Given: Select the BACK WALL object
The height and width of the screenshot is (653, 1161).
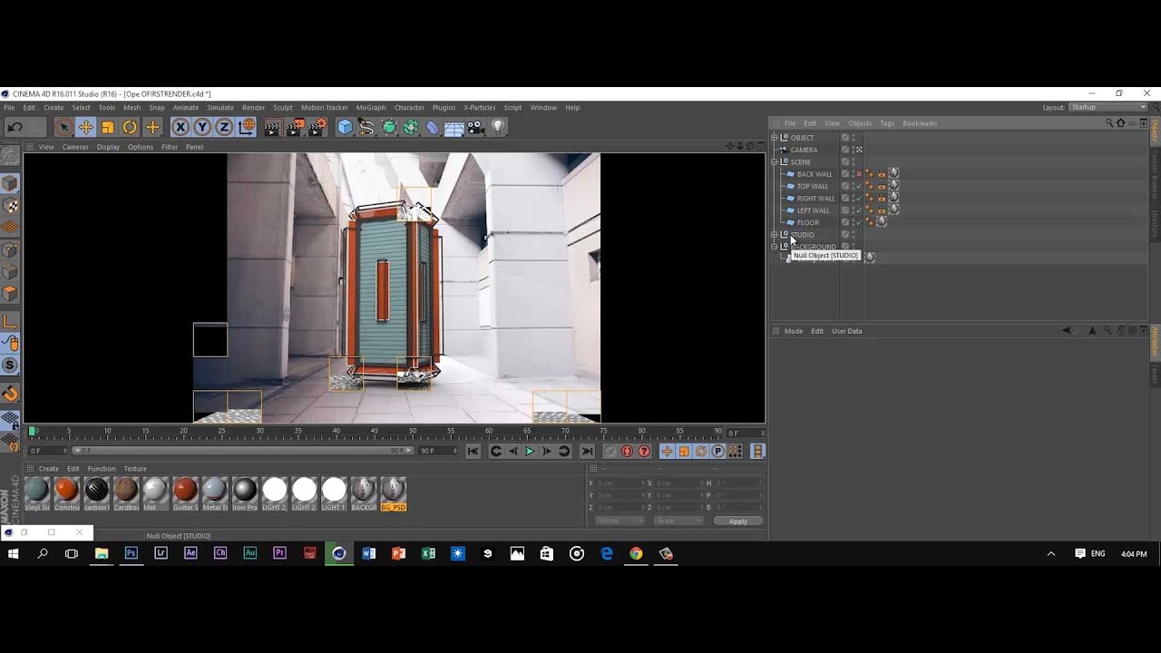Looking at the screenshot, I should point(815,174).
